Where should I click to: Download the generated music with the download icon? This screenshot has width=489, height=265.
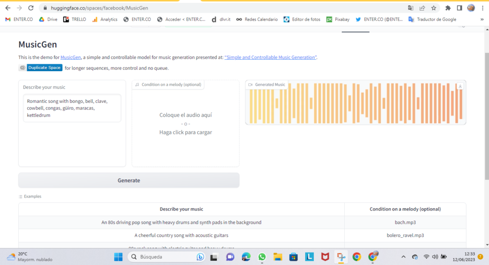pyautogui.click(x=460, y=86)
